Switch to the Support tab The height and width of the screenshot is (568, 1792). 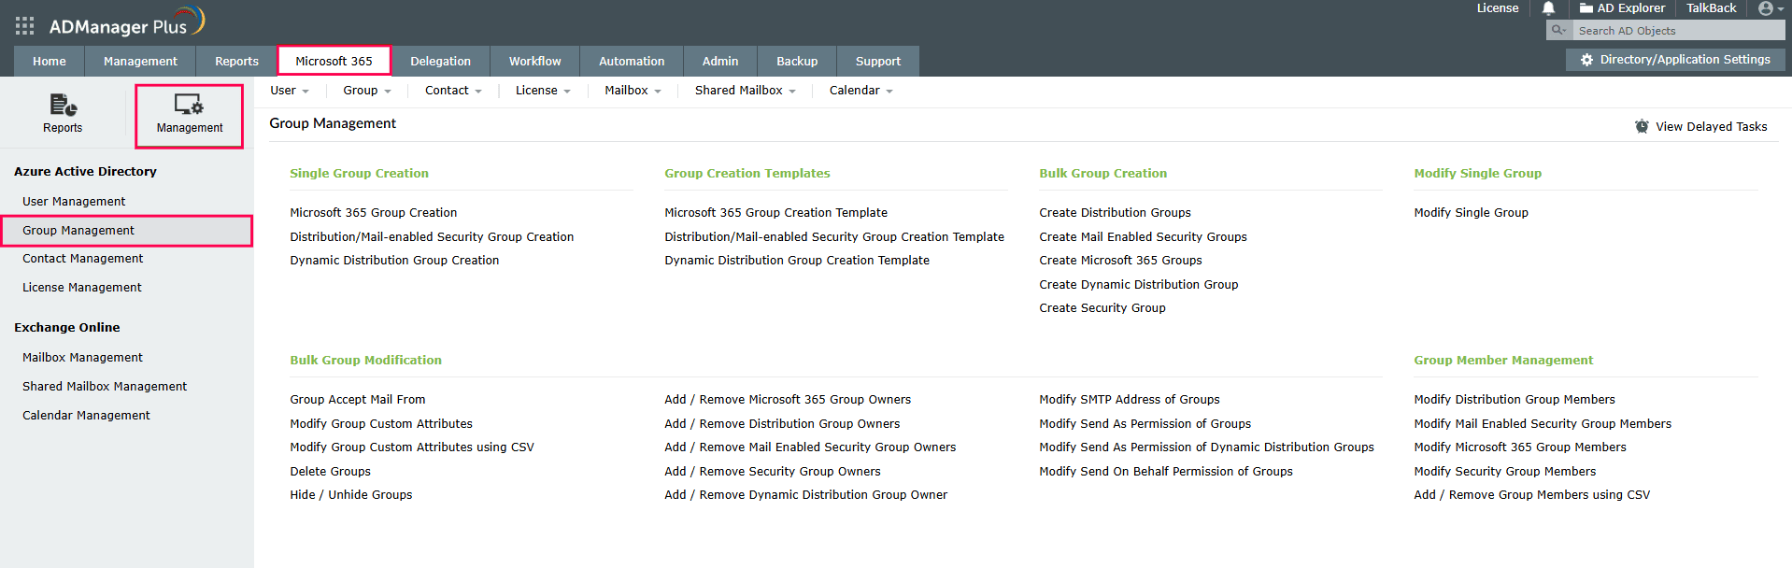tap(878, 62)
